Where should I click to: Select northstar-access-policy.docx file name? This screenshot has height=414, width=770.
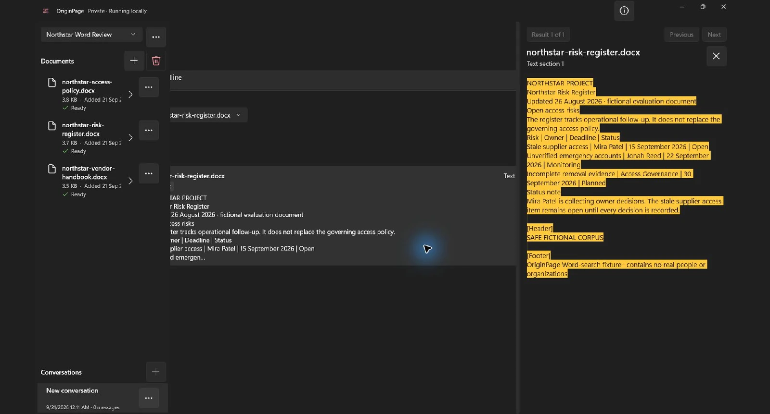87,86
